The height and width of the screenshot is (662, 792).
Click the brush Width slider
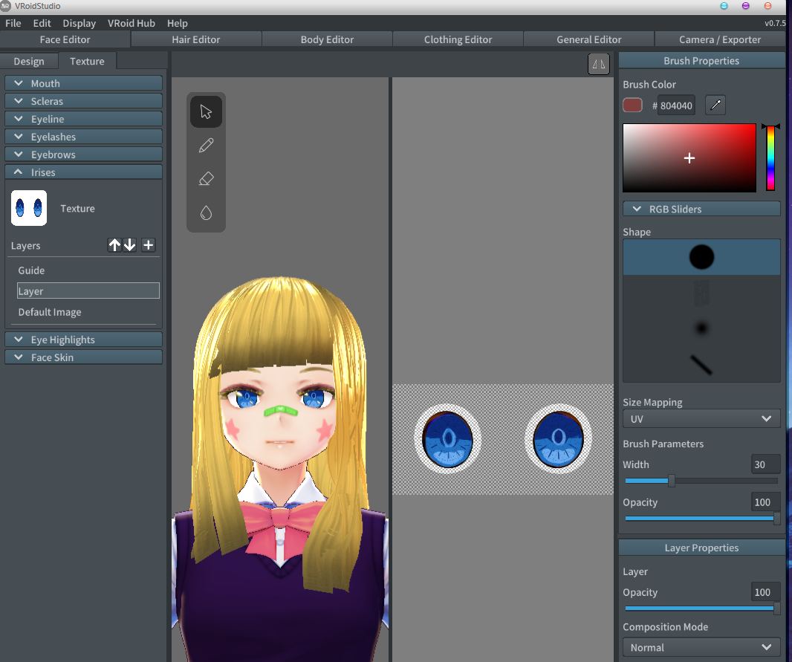701,481
